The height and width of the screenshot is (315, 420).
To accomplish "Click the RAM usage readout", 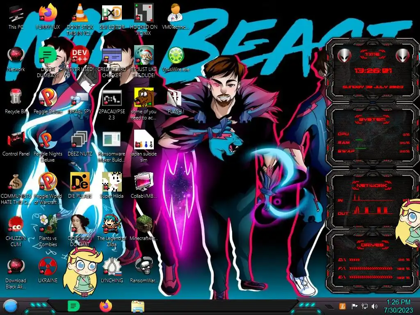I will 374,143.
